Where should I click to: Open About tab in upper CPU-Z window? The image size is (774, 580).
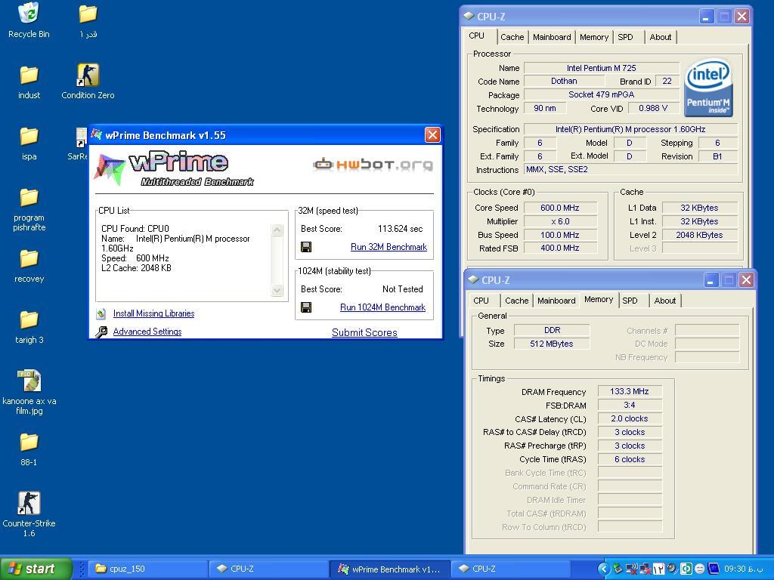pos(661,37)
